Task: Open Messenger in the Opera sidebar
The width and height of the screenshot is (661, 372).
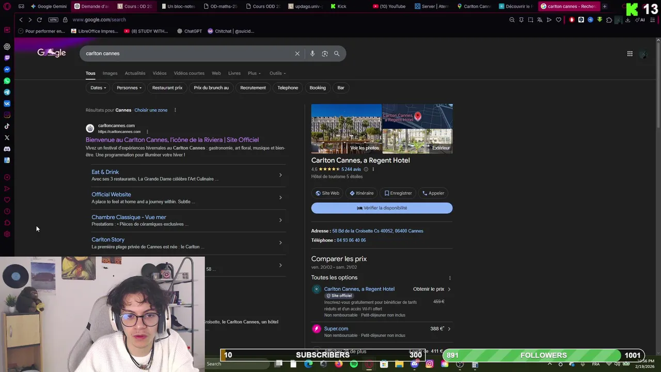Action: (x=7, y=69)
